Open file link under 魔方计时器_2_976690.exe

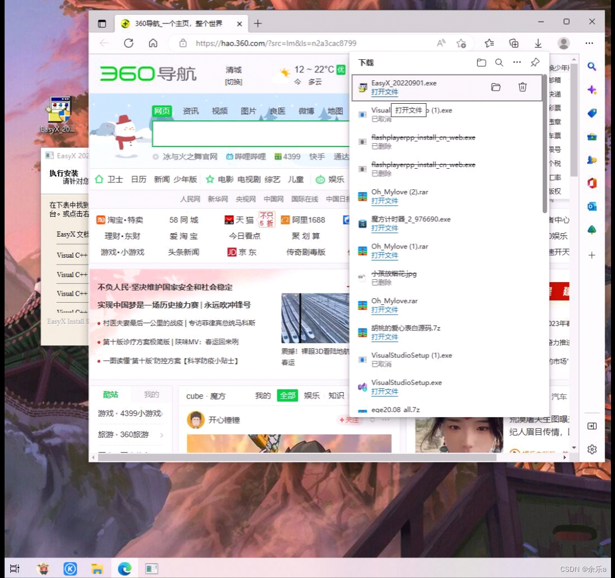tap(384, 228)
